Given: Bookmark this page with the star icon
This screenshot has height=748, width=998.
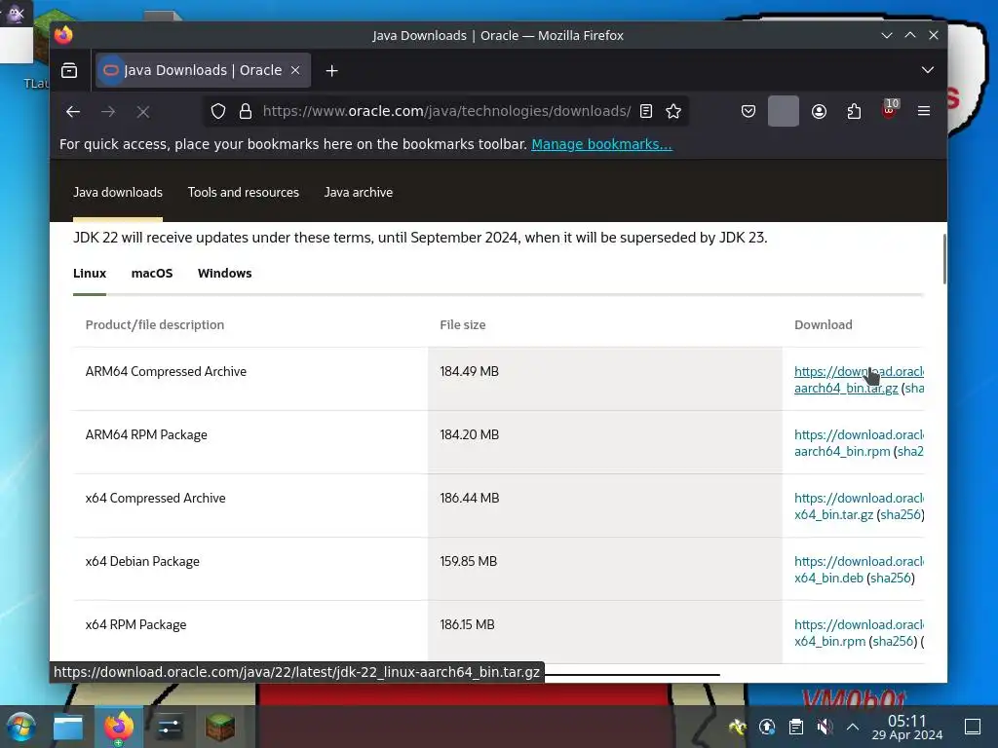Looking at the screenshot, I should (x=673, y=111).
